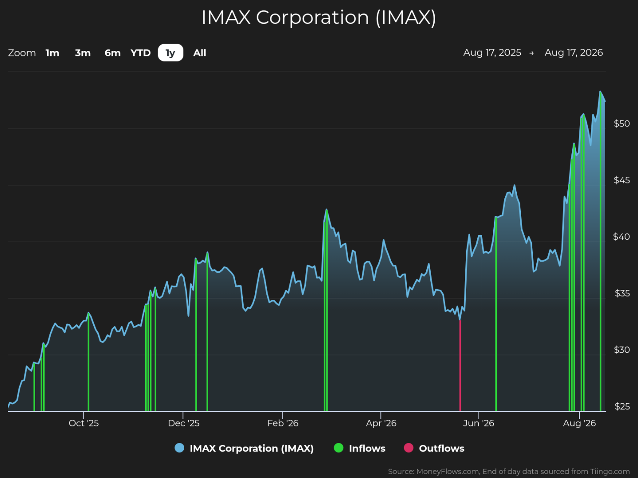Edit the Aug 17, 2026 end date
The width and height of the screenshot is (638, 478).
(574, 52)
